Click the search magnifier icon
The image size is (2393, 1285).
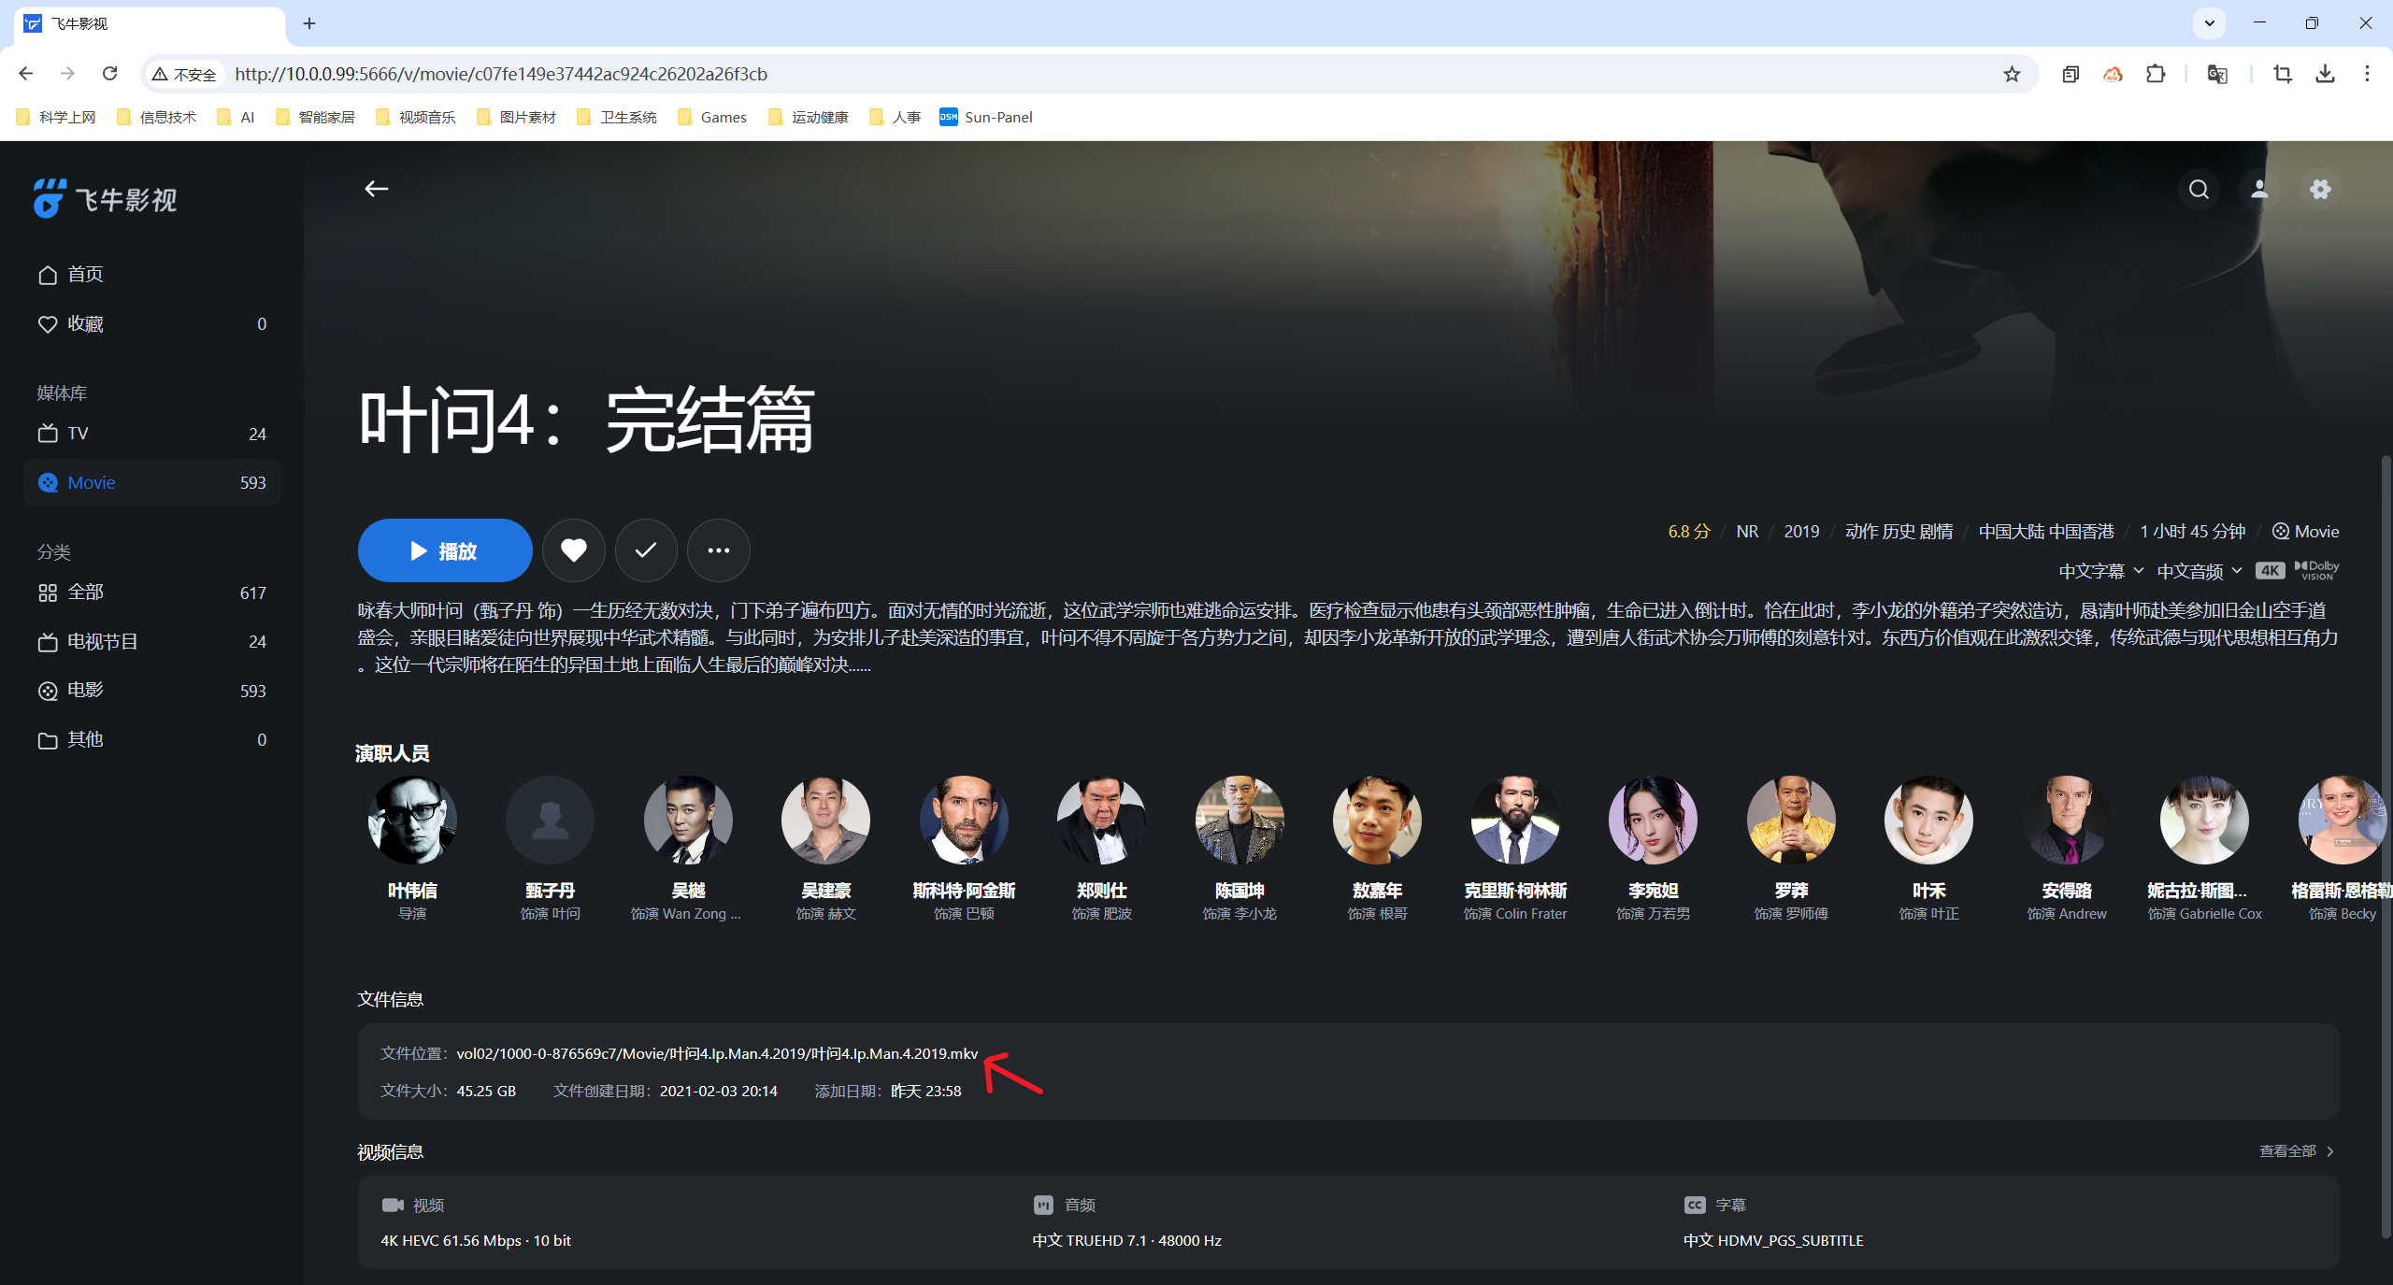click(2199, 190)
